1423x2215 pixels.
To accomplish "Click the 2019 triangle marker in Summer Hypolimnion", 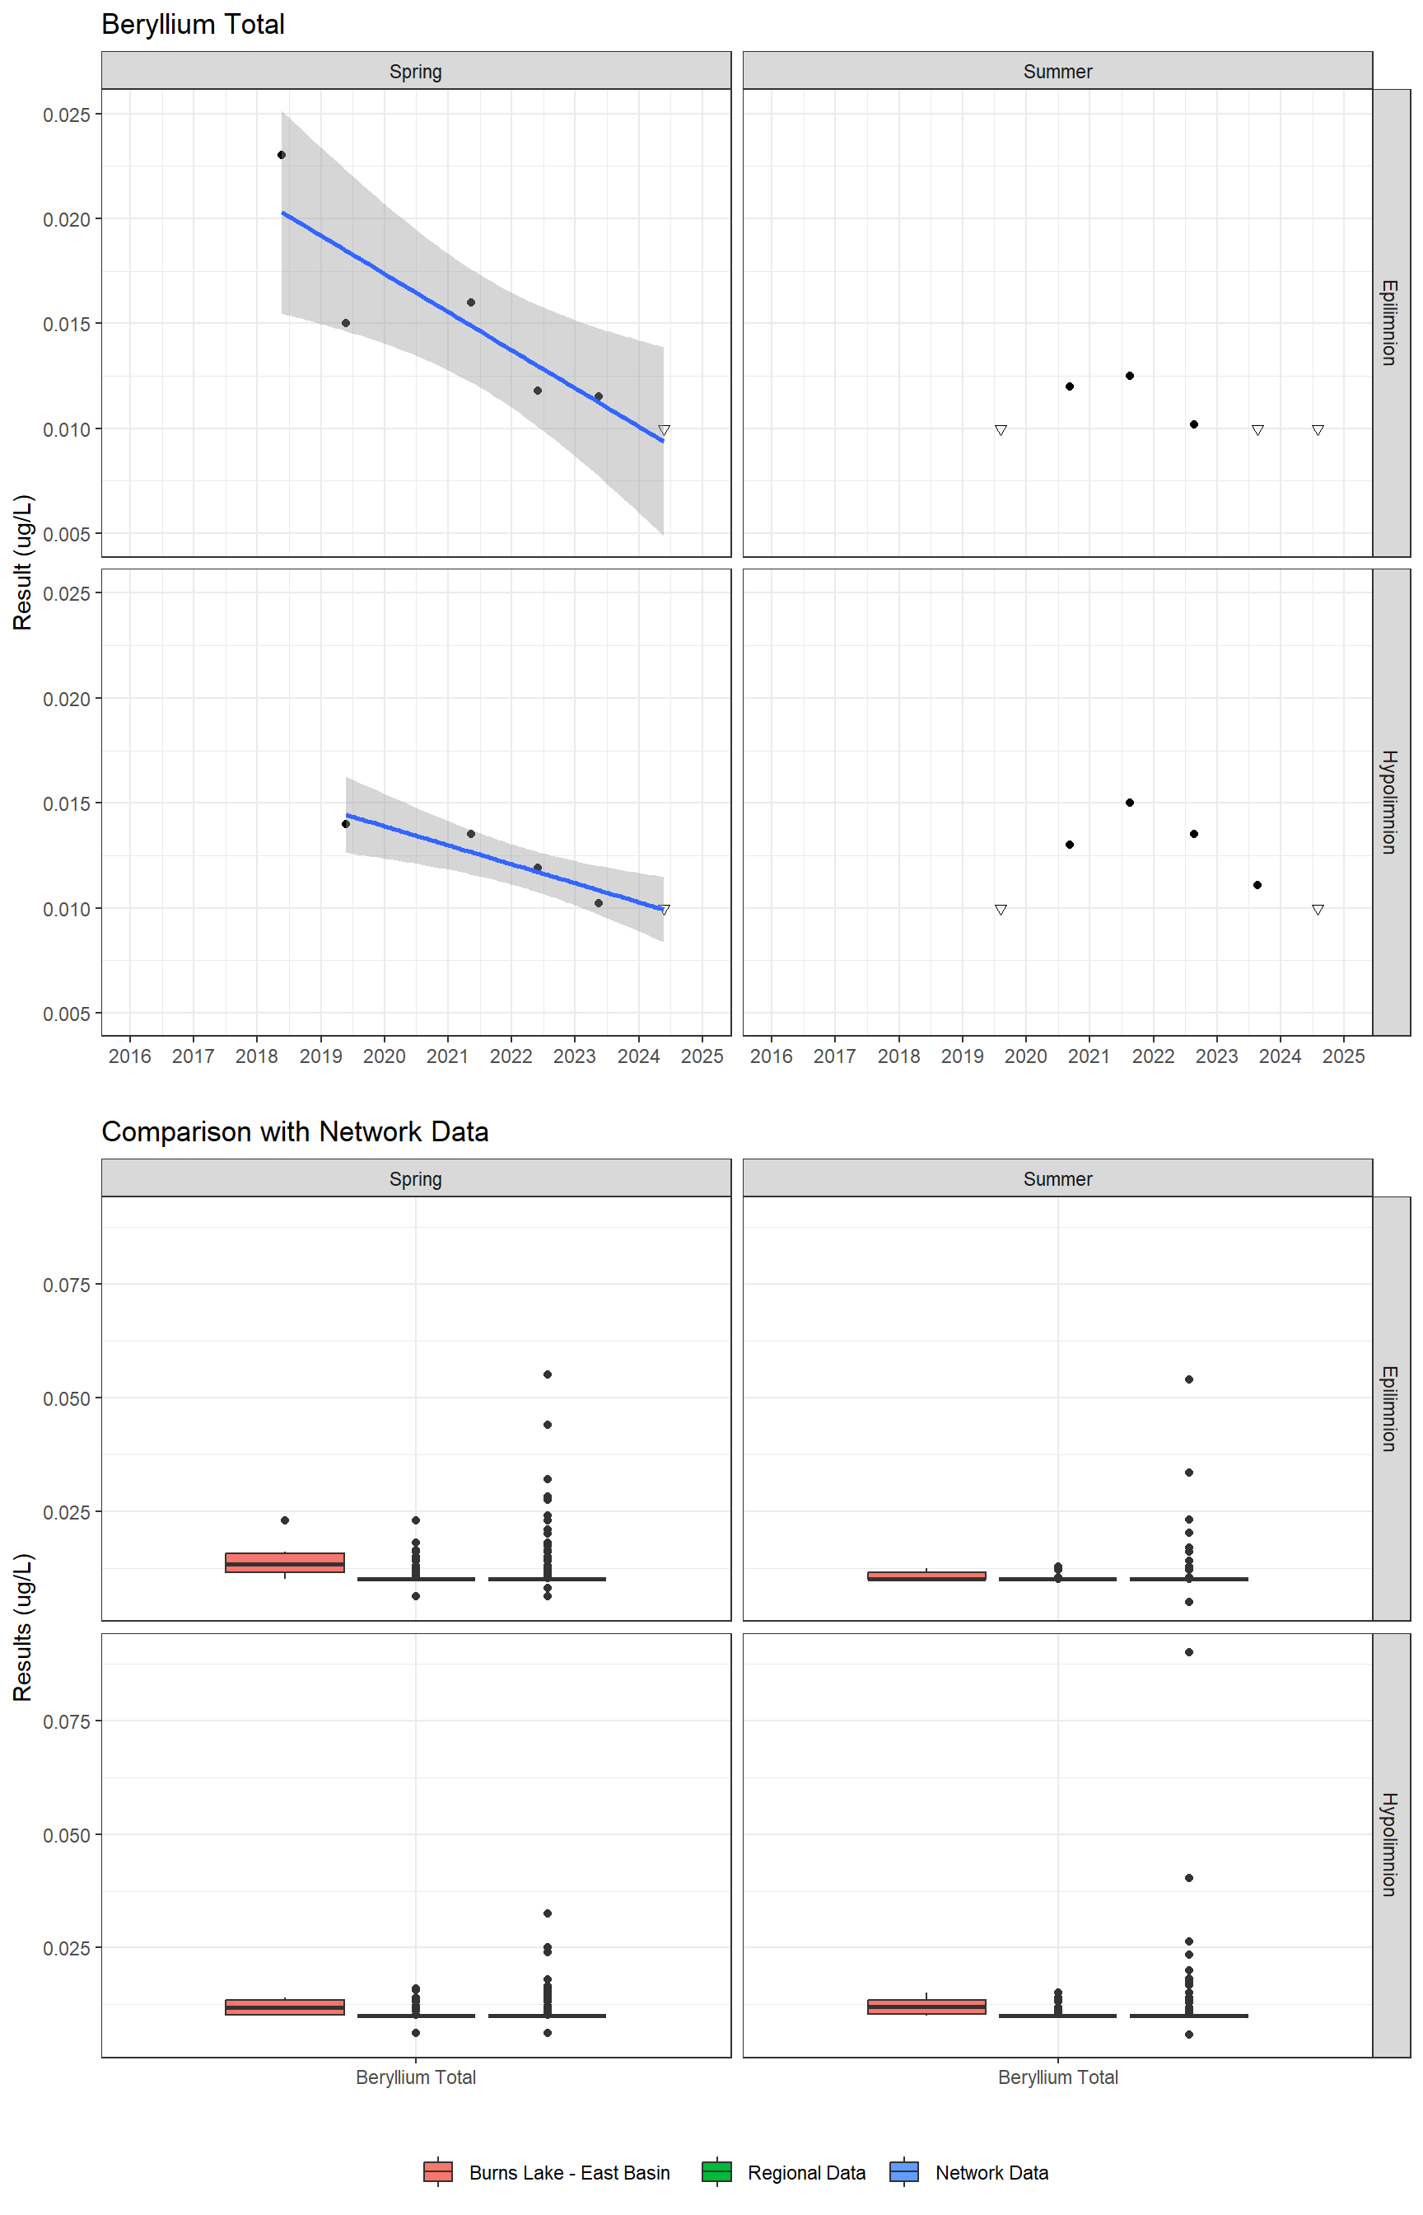I will tap(1001, 910).
